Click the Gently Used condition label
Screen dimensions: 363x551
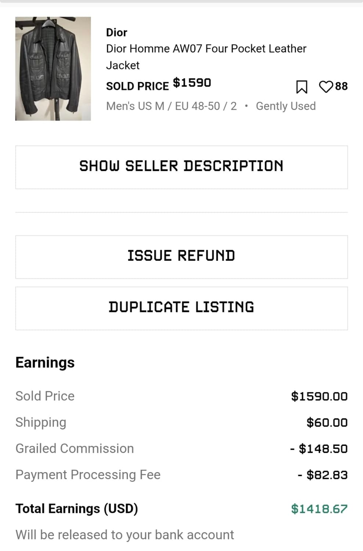[285, 106]
